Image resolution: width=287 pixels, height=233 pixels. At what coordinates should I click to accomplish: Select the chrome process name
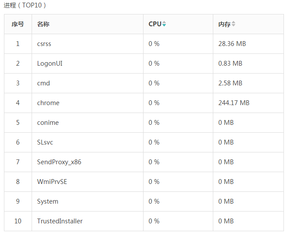[48, 103]
